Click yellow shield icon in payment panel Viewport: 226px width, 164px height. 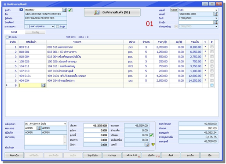coord(153,145)
